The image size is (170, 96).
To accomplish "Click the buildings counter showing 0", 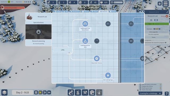I will tap(83, 2).
